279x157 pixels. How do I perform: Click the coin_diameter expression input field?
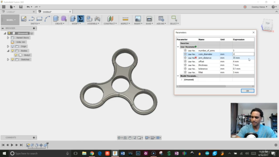[243, 54]
